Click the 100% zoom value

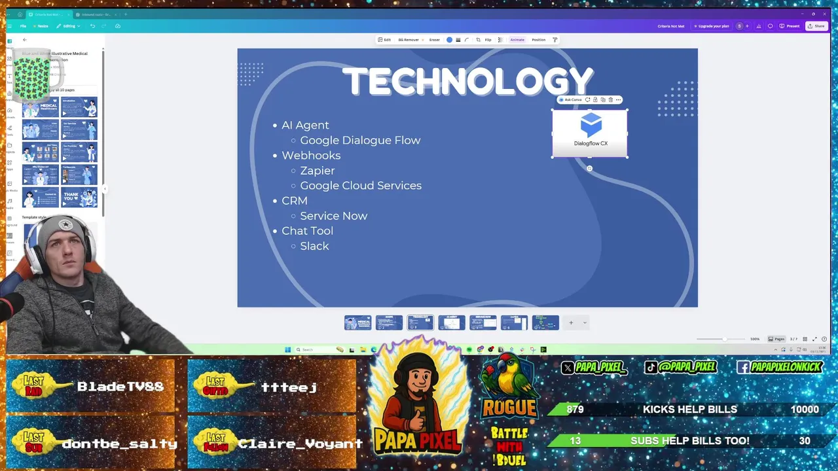coord(755,339)
